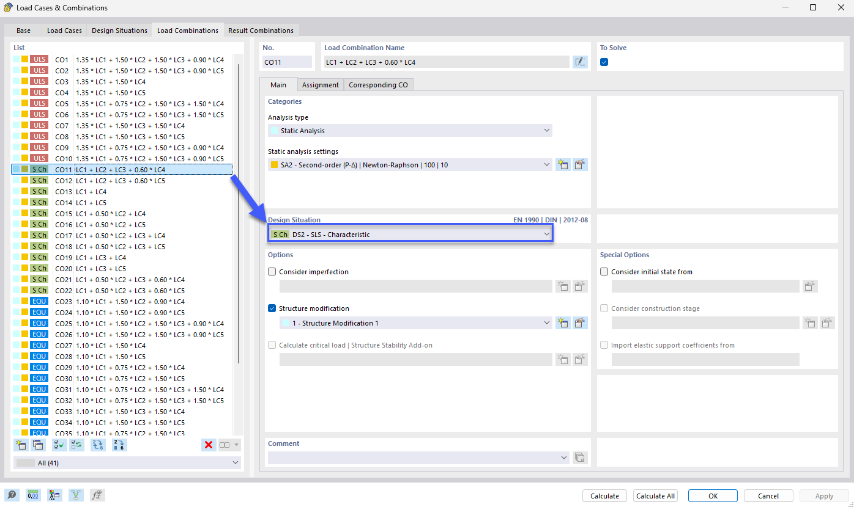The width and height of the screenshot is (854, 507).
Task: Create new static analysis settings
Action: (563, 164)
